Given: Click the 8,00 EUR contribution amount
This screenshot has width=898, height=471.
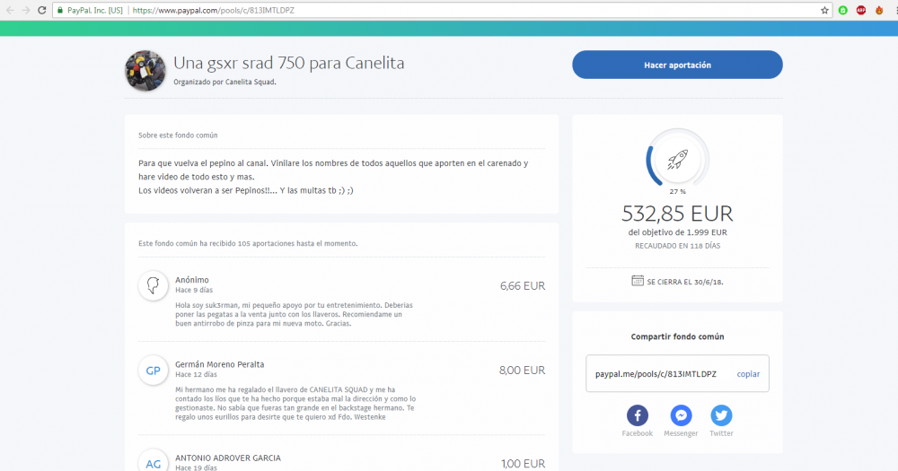Looking at the screenshot, I should [x=522, y=371].
